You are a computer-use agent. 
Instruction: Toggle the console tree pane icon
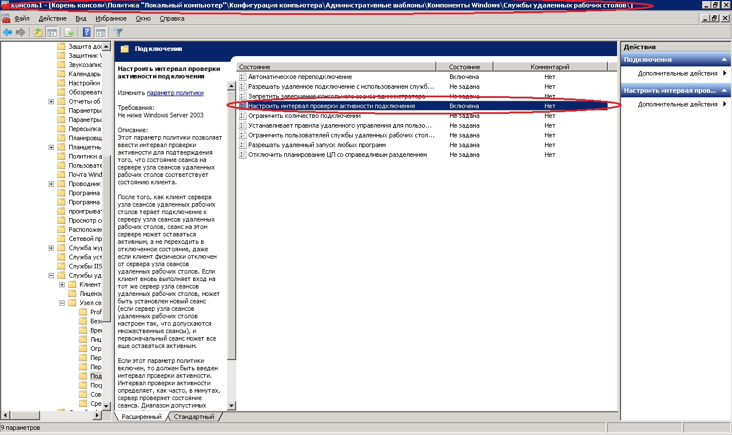point(51,33)
